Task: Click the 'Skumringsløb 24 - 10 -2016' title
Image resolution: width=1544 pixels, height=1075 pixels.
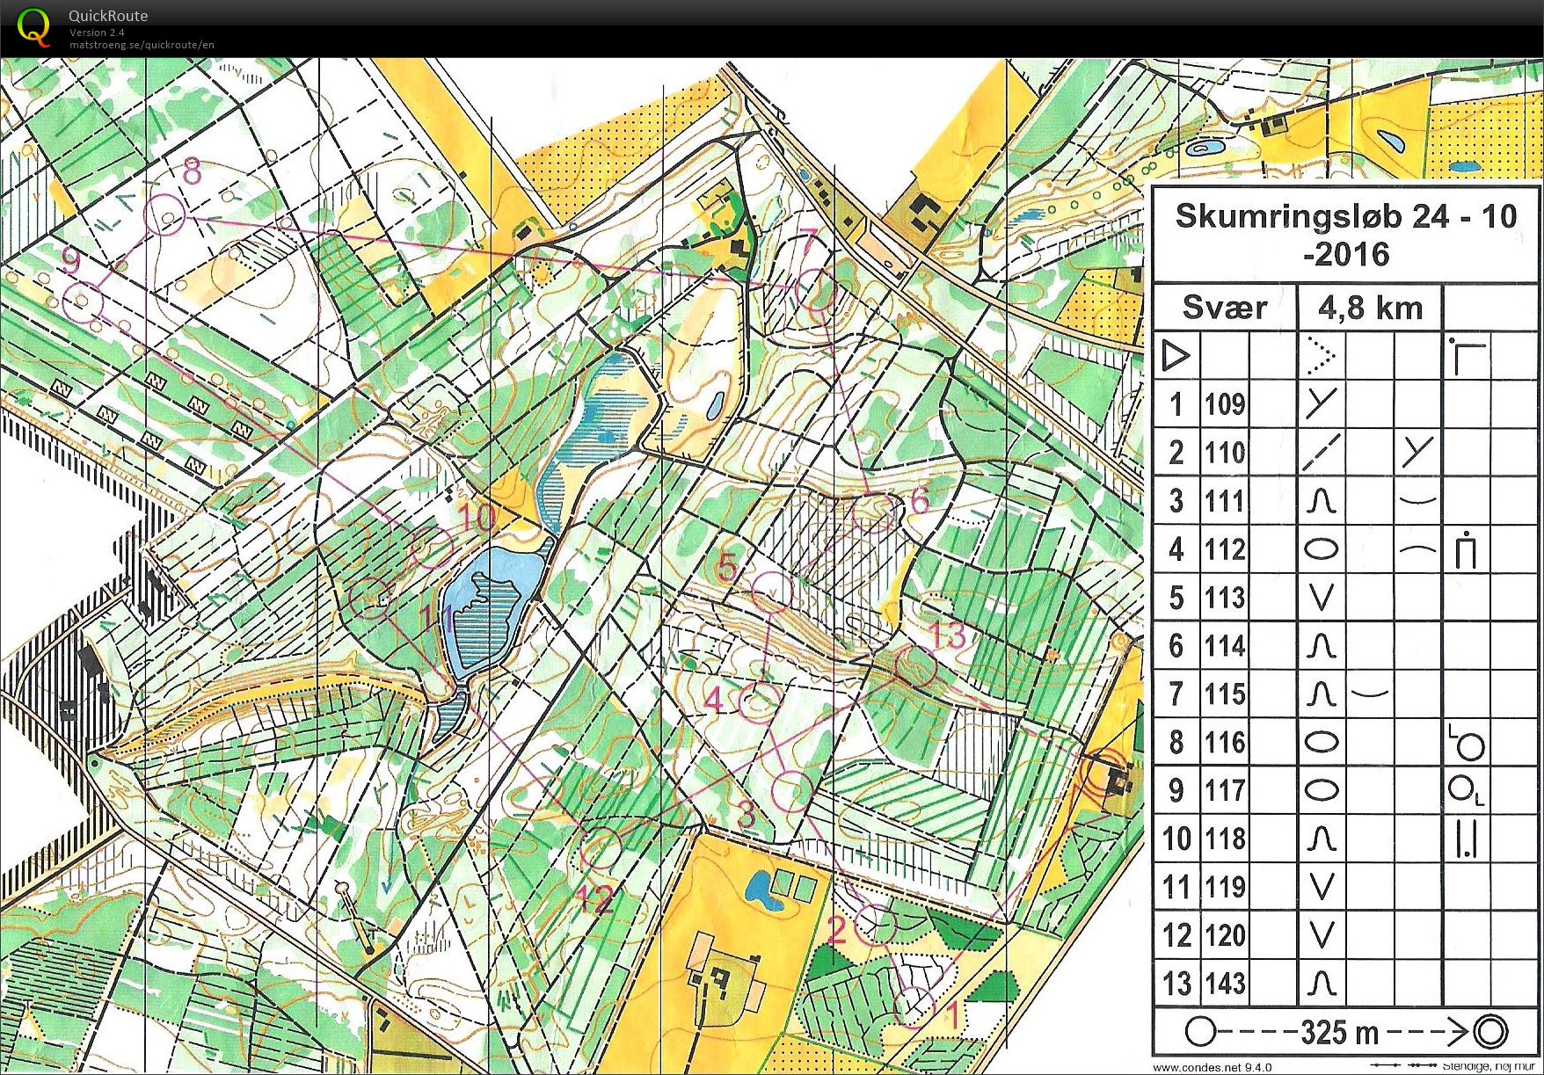Action: [1346, 235]
